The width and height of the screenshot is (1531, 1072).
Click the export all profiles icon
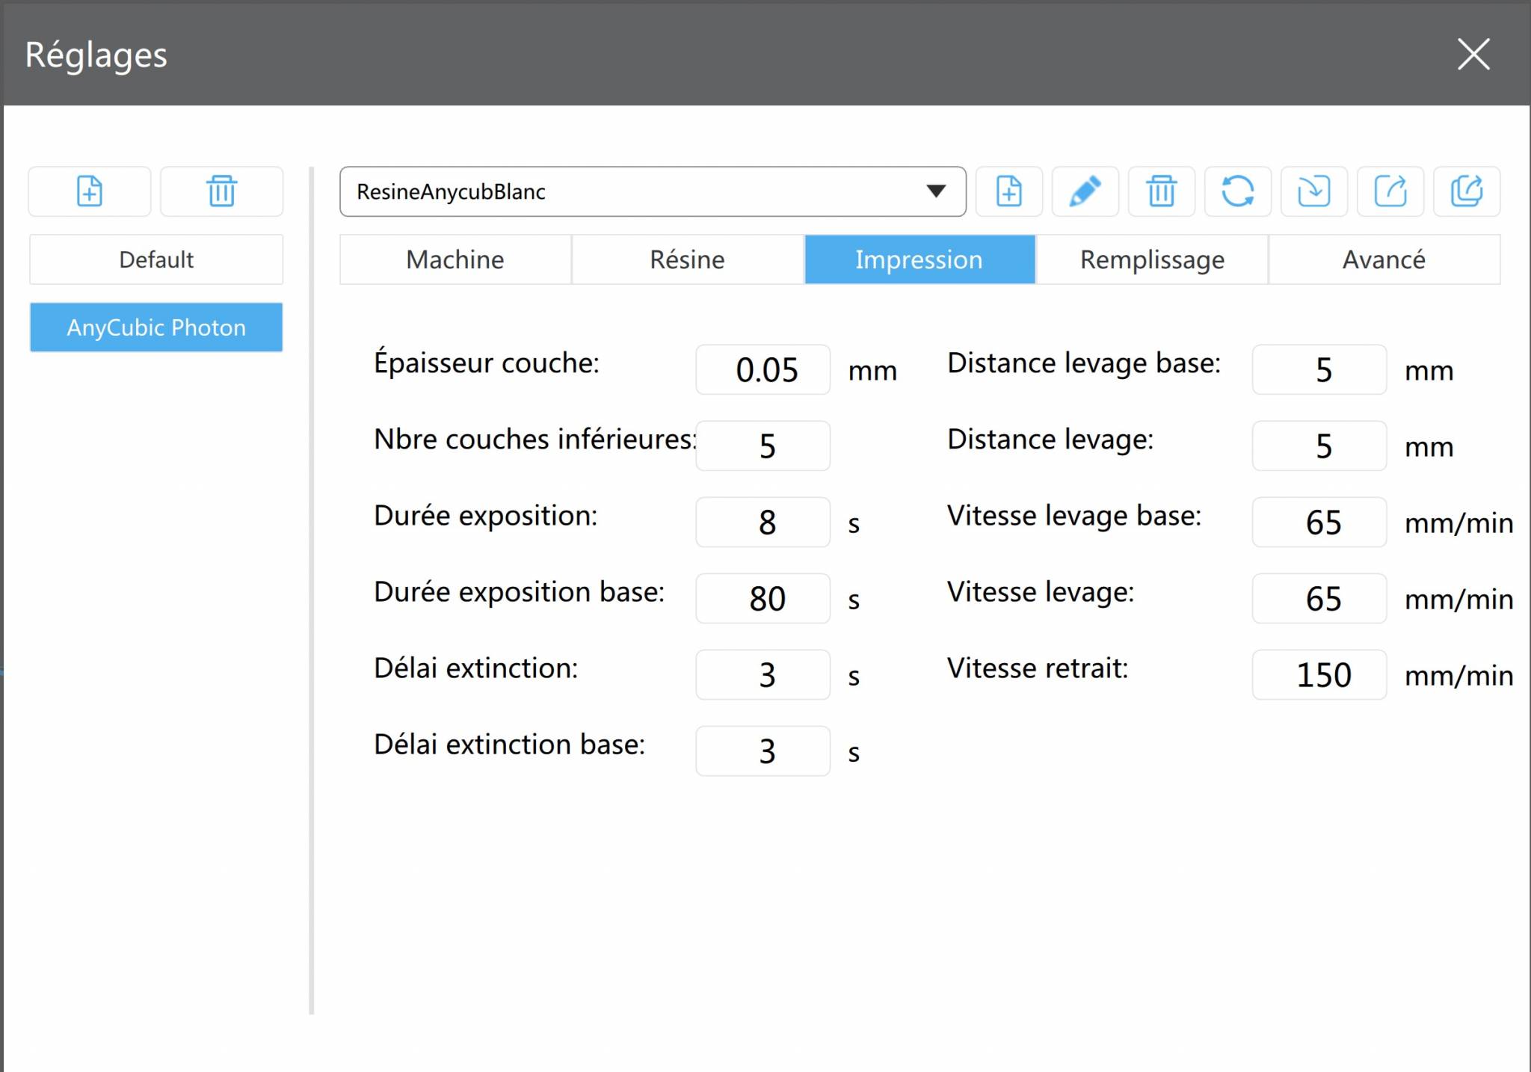1466,191
